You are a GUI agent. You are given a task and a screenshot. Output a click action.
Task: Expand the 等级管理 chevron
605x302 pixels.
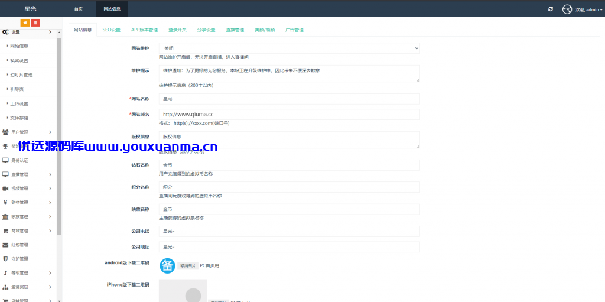tap(50, 273)
